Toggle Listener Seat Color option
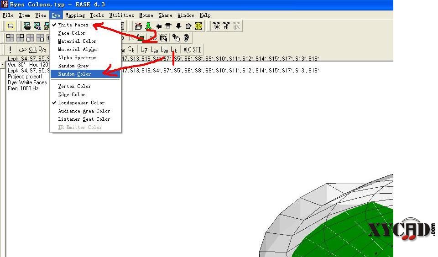This screenshot has height=257, width=438. 85,119
